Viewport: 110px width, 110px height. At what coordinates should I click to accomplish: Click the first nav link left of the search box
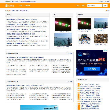tap(78, 5)
